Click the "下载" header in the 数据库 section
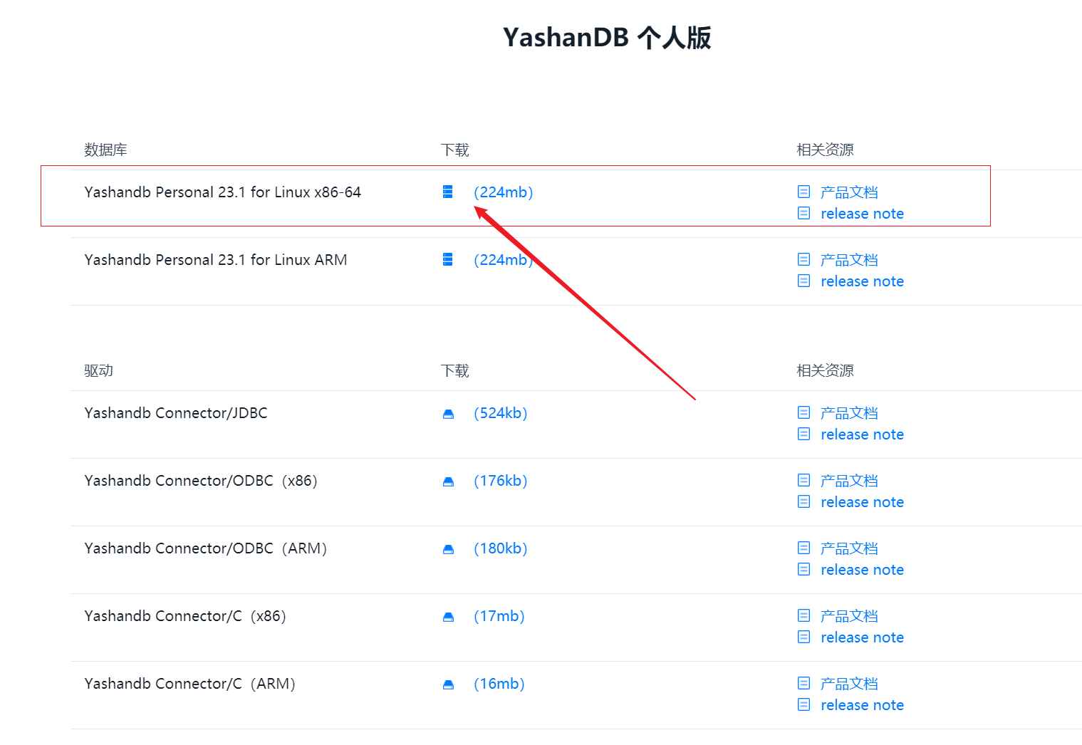 click(455, 150)
